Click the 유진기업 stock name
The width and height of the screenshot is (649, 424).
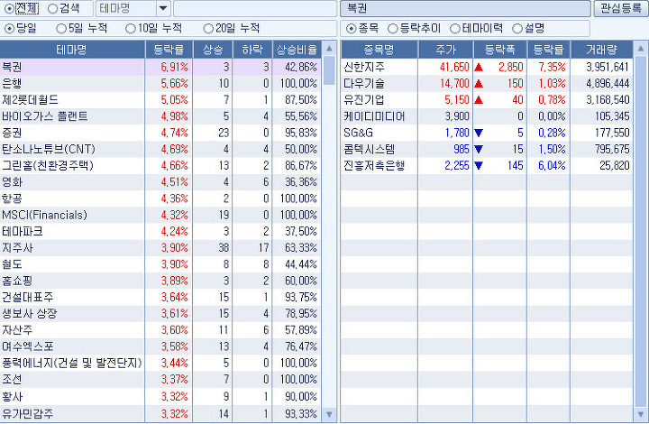(364, 100)
